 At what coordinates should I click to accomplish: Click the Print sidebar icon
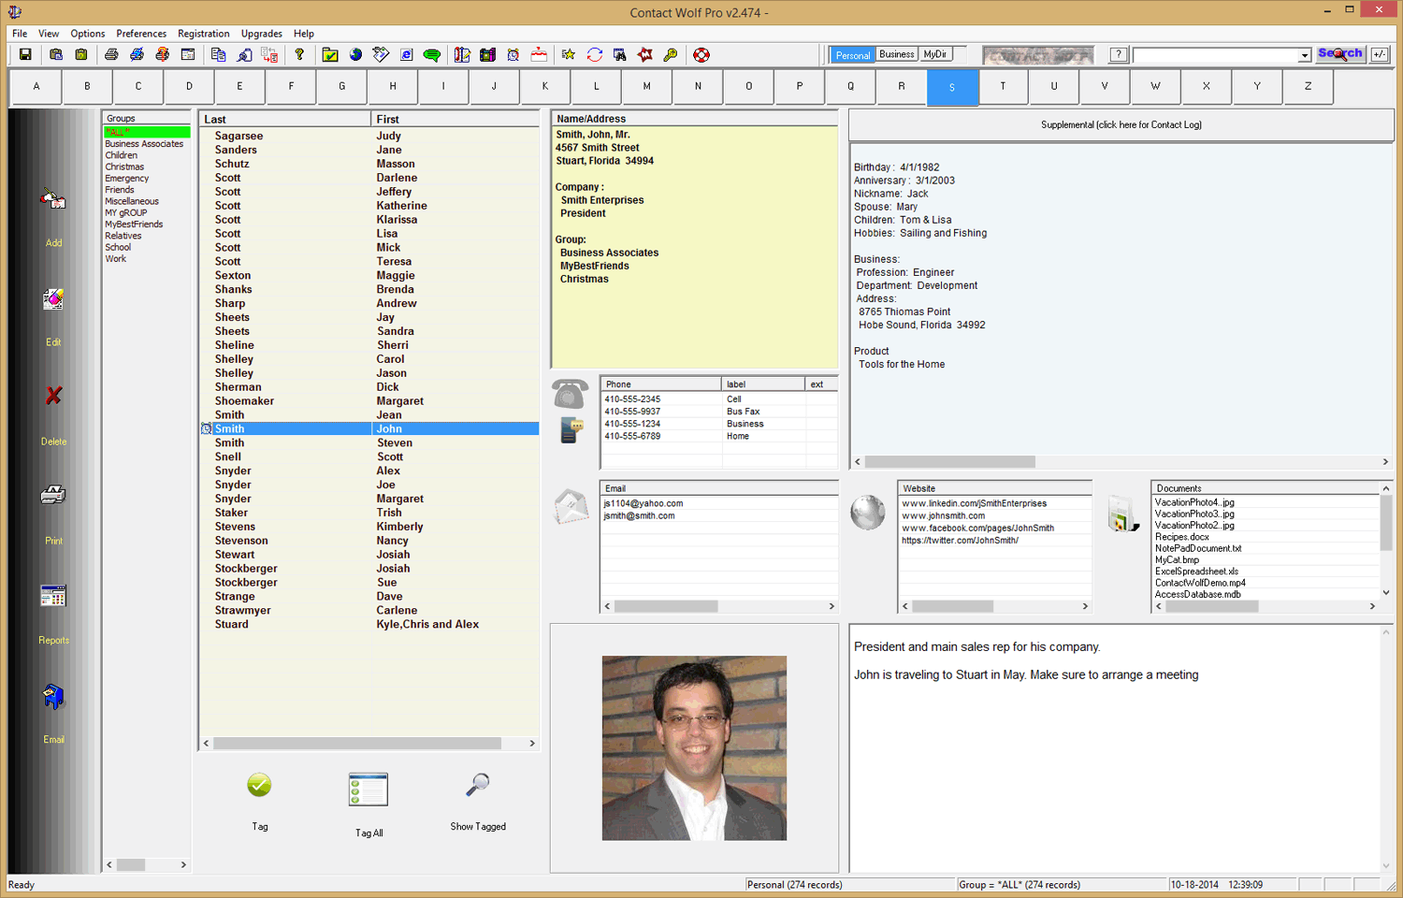[53, 495]
